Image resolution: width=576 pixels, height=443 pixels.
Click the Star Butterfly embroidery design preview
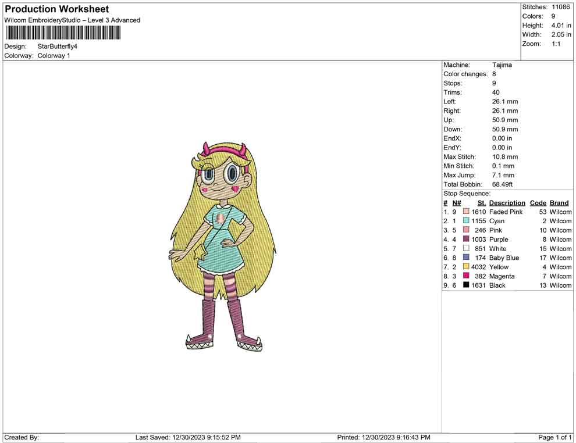pyautogui.click(x=223, y=246)
